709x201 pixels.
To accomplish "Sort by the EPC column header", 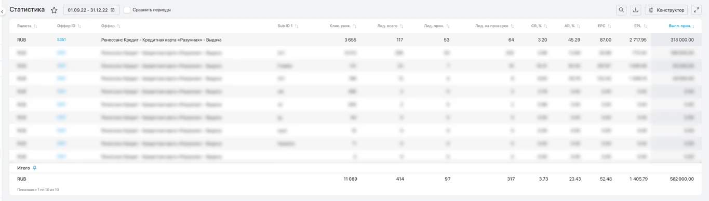I will click(605, 26).
